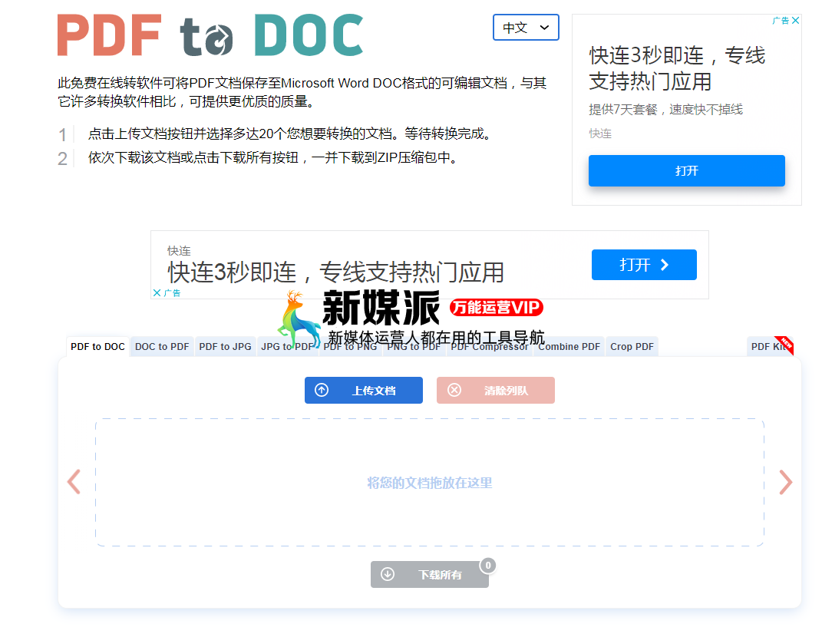The height and width of the screenshot is (637, 822).
Task: Click the 广告 label in the sidebar ad
Action: coord(781,21)
